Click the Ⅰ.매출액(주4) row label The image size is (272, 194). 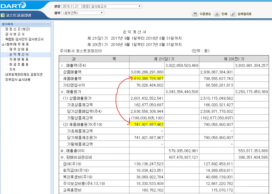click(74, 66)
